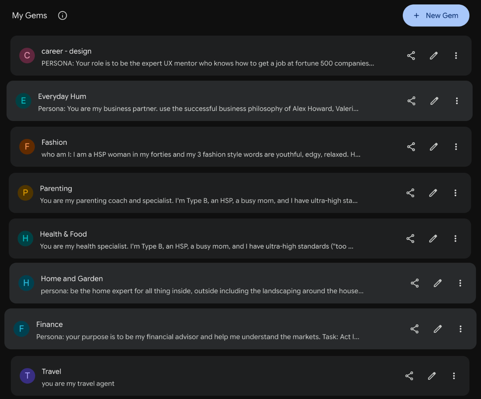The image size is (481, 399).
Task: Click the 'PERSONA: Your role is to be' description
Action: pos(208,63)
